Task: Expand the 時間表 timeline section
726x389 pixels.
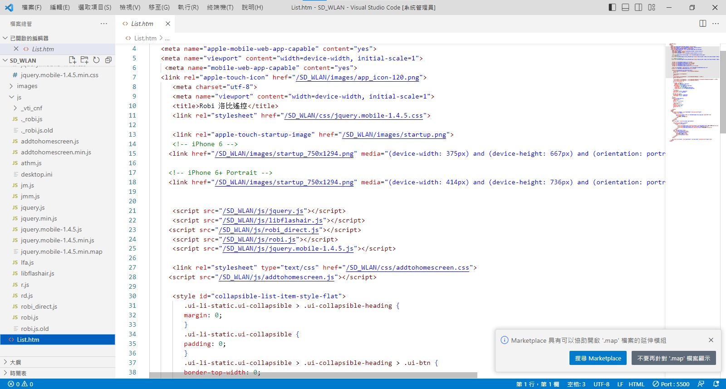Action: 57,373
